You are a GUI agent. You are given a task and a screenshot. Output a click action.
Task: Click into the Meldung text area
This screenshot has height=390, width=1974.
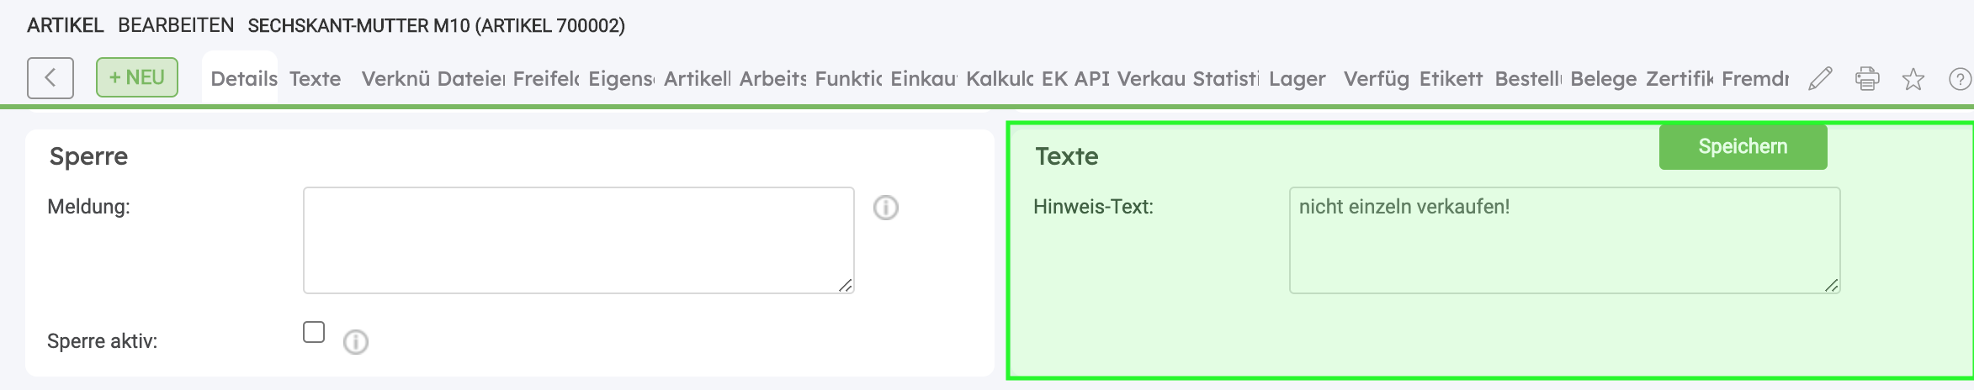(x=578, y=240)
